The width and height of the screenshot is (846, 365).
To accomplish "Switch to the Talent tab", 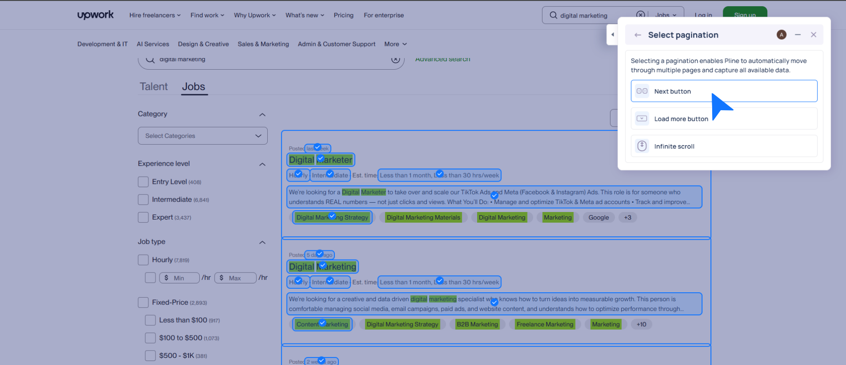I will click(x=154, y=87).
